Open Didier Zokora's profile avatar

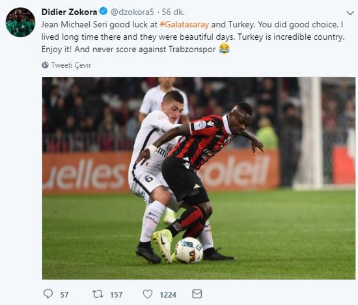coord(20,22)
